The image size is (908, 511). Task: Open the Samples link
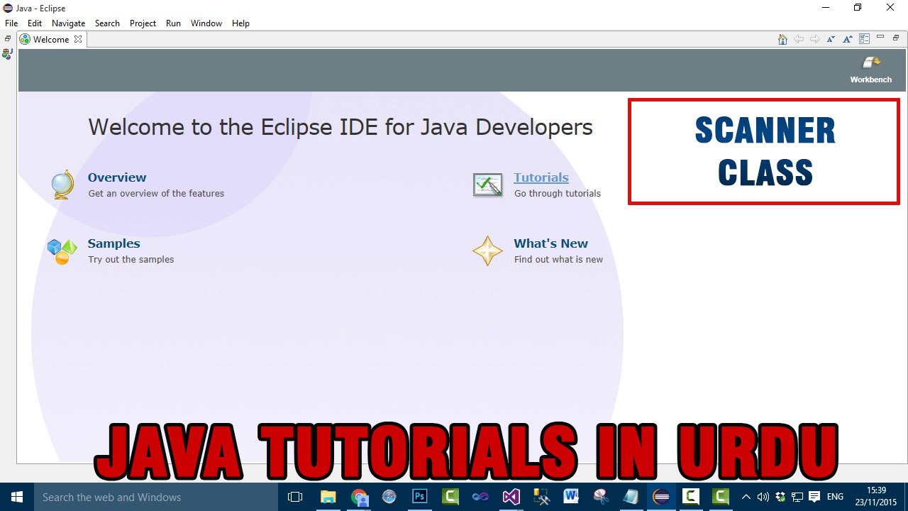point(114,243)
